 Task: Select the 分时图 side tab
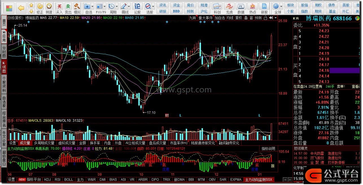click(x=4, y=52)
